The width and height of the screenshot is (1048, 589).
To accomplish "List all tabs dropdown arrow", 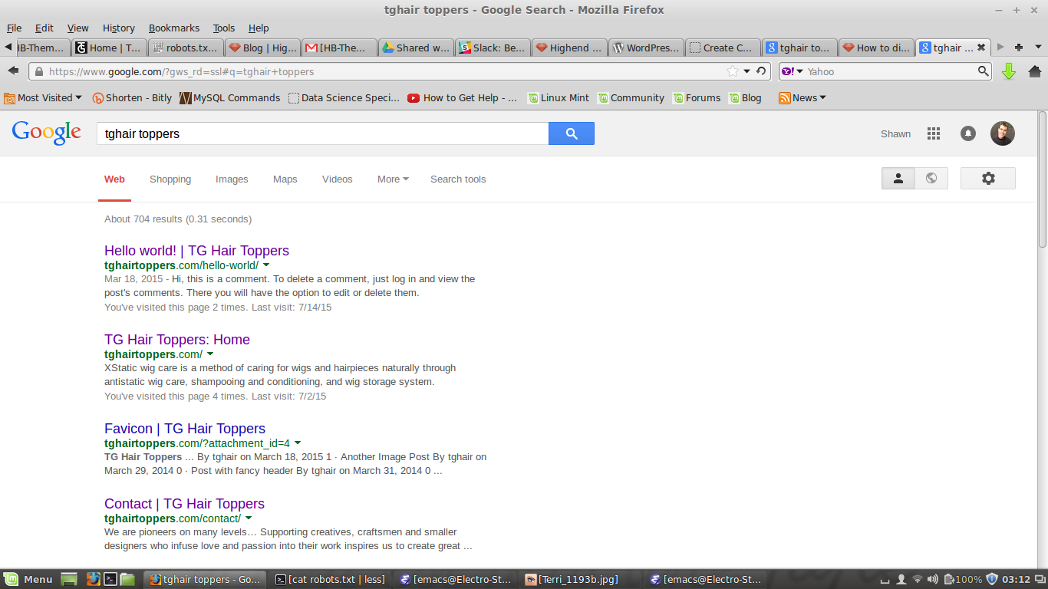I will coord(1038,48).
